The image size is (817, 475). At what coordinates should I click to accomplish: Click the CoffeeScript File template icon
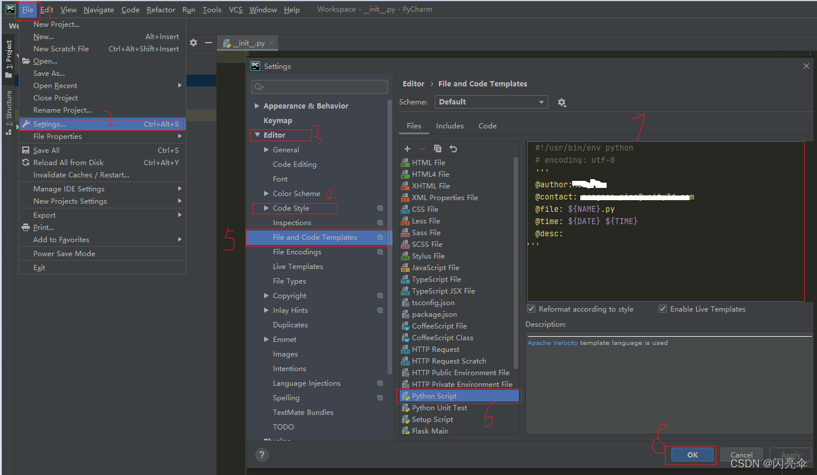(406, 326)
